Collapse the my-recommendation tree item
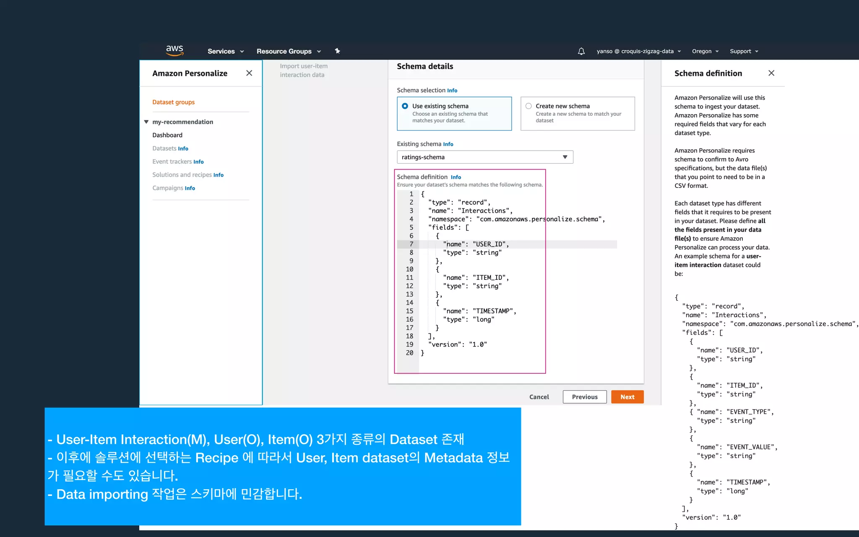 pyautogui.click(x=146, y=122)
